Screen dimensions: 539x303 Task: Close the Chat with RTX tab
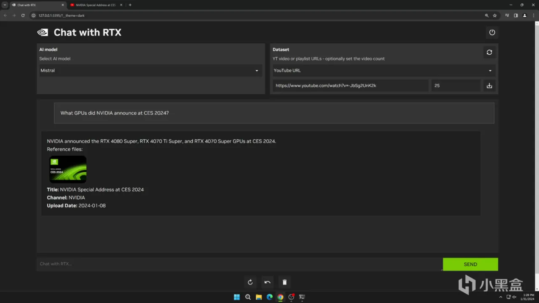[x=63, y=5]
